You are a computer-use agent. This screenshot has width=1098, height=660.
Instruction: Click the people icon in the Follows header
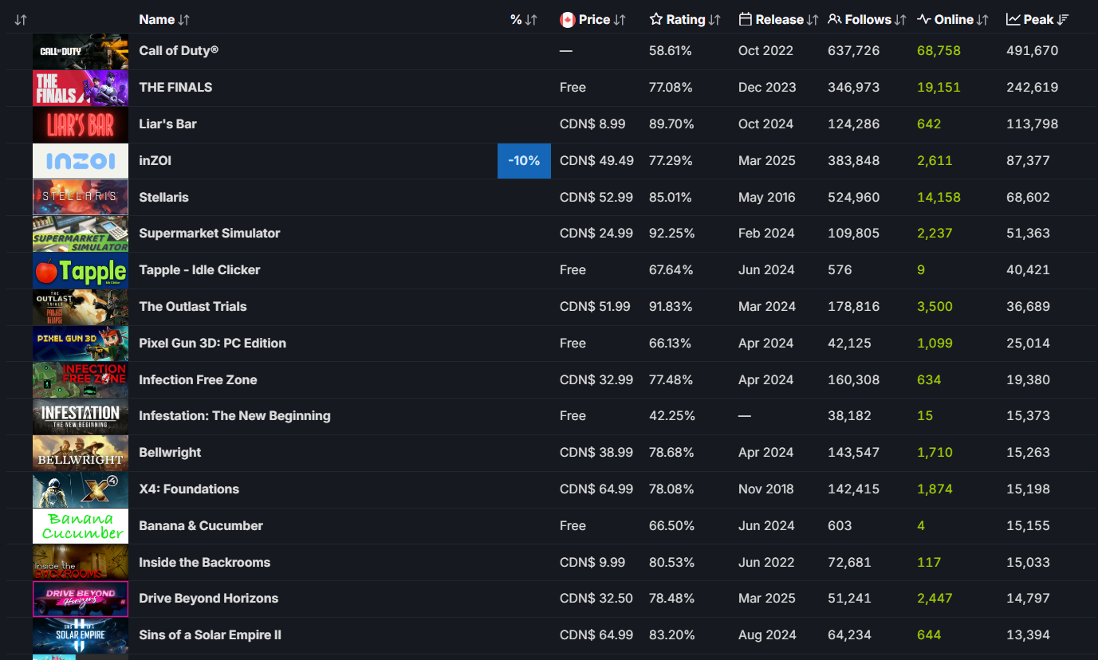[x=835, y=19]
